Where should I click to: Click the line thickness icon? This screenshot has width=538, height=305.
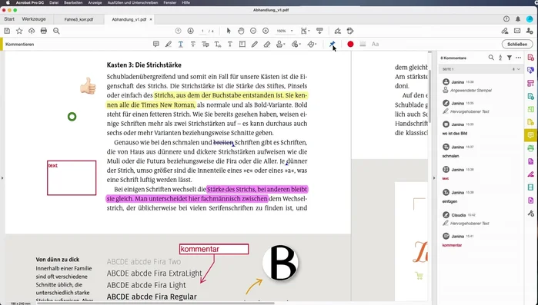click(x=363, y=44)
